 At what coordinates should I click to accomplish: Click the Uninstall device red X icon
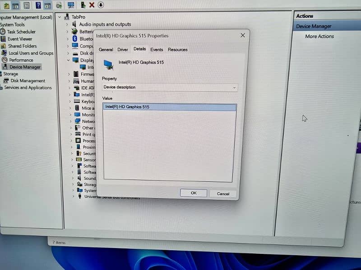92,5
